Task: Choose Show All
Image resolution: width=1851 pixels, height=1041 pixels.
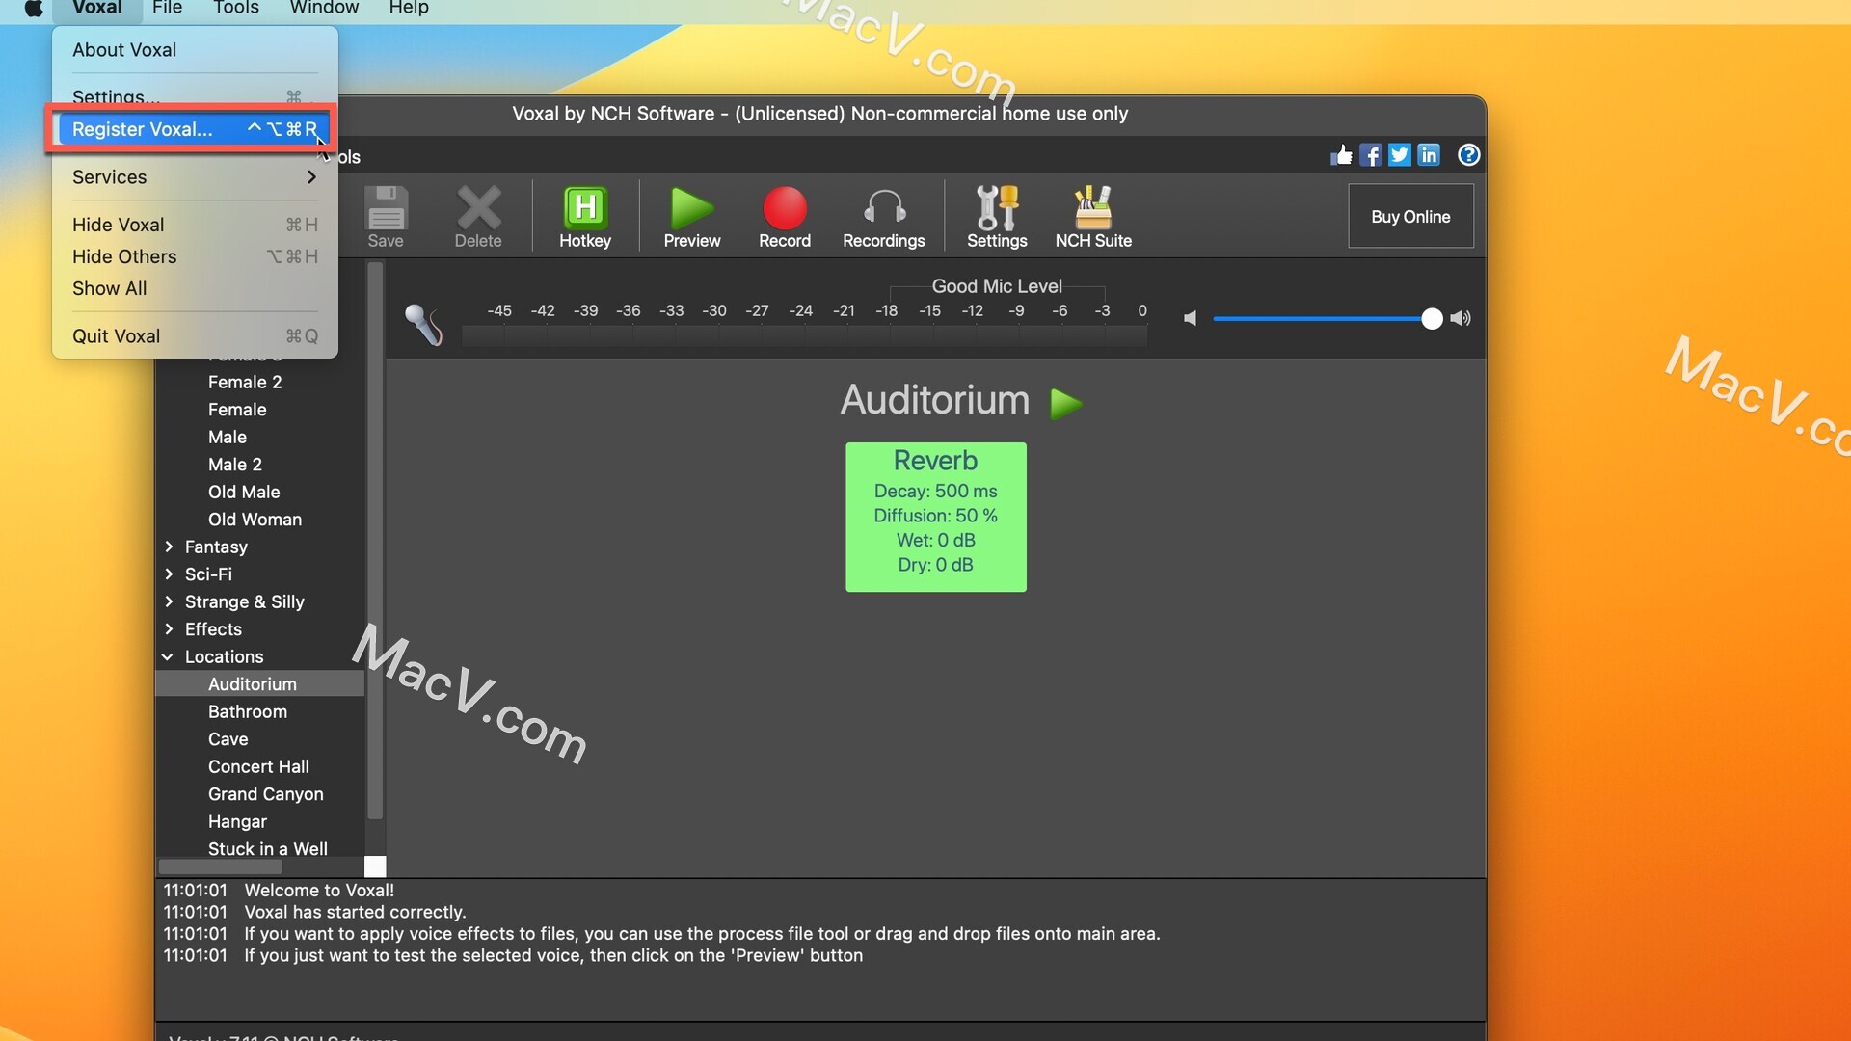Action: tap(195, 288)
